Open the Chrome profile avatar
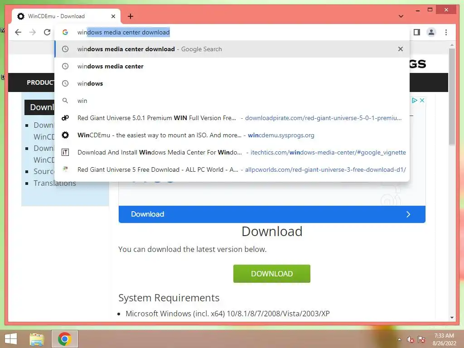464x348 pixels. point(431,32)
